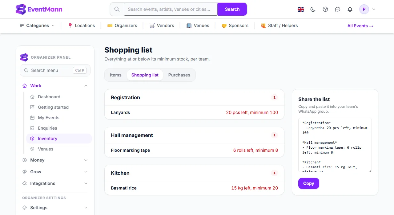Go to Sponsors
This screenshot has width=394, height=215.
[x=235, y=25]
